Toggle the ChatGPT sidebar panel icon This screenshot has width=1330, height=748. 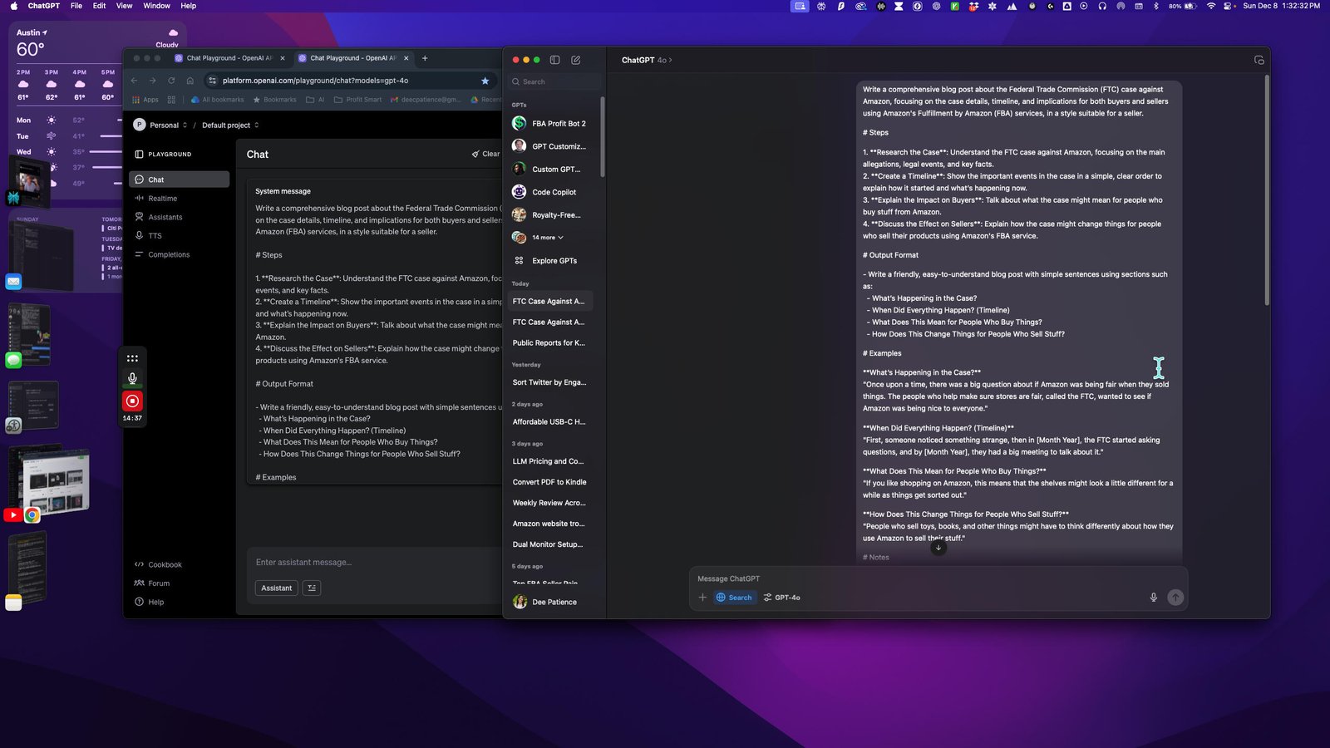click(x=554, y=60)
